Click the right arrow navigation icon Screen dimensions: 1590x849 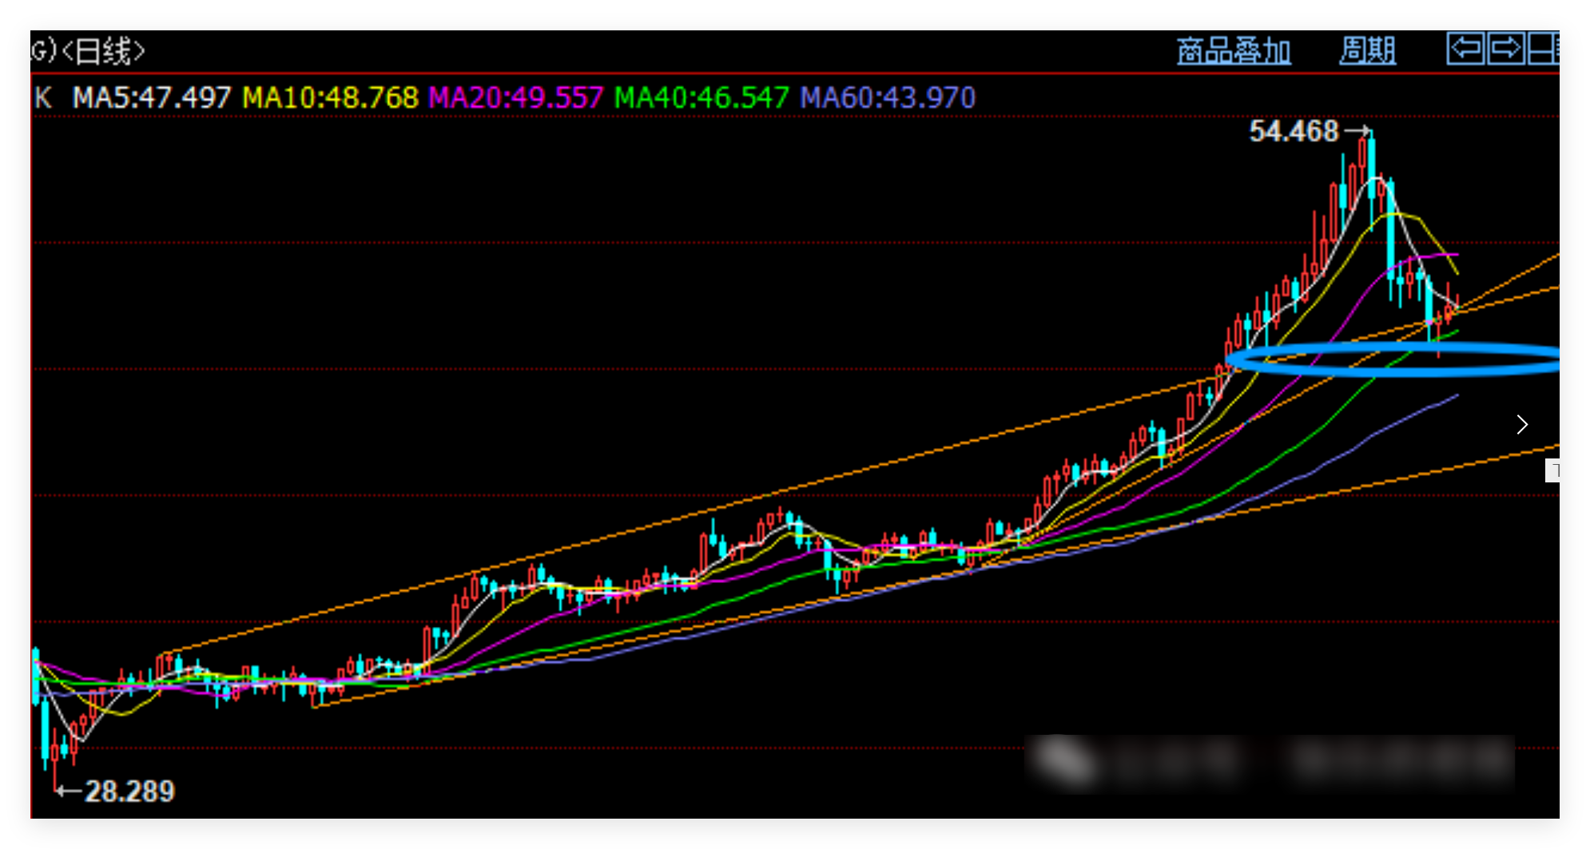1505,49
